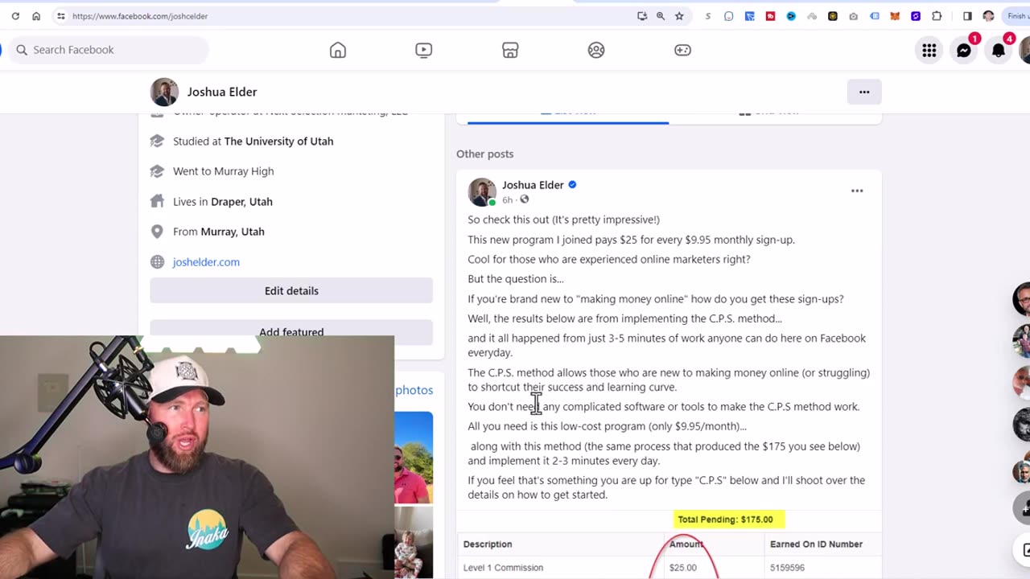Open profile three-dot options button

click(x=864, y=92)
